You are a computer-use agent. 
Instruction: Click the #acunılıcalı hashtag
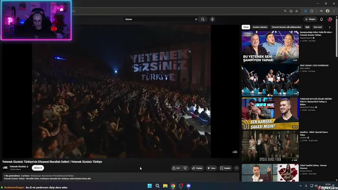(47, 176)
